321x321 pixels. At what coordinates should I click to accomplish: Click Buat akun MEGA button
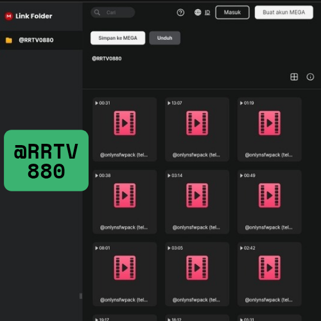(284, 12)
